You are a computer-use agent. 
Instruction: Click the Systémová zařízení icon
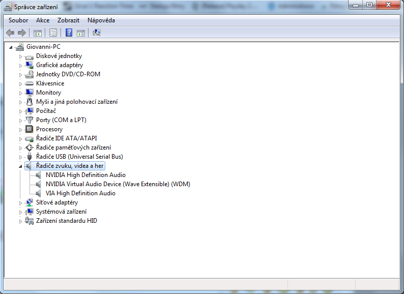(30, 212)
